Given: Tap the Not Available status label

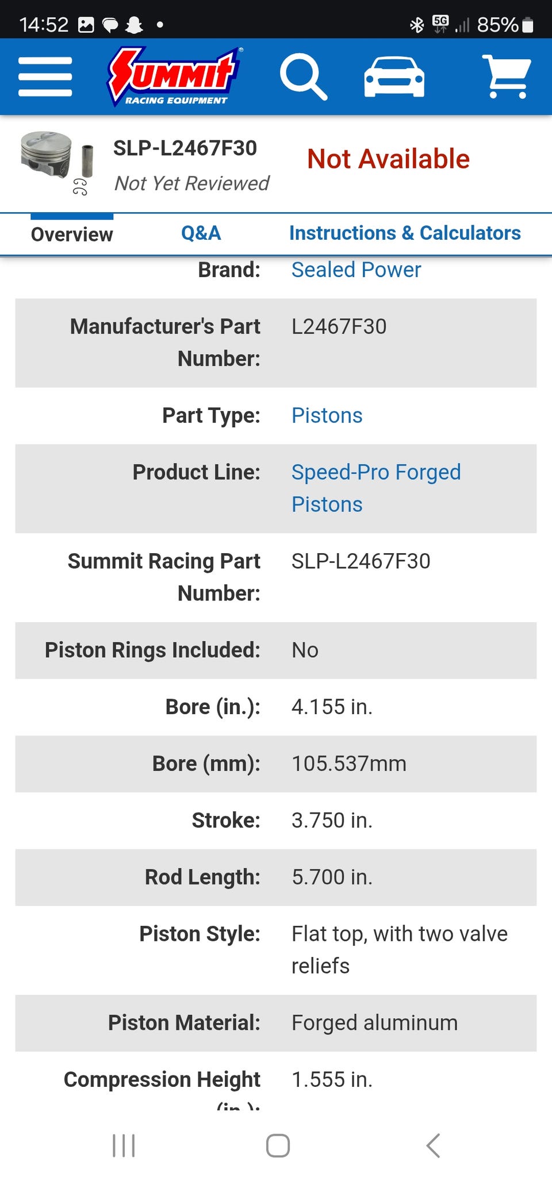Looking at the screenshot, I should tap(388, 159).
